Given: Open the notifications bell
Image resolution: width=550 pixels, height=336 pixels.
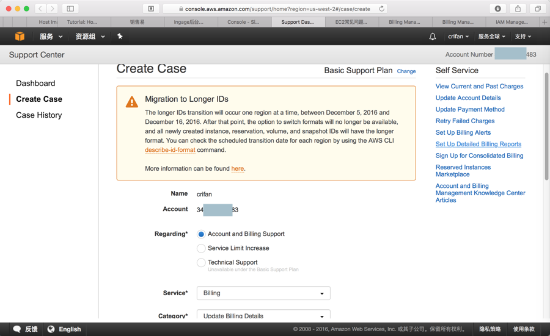Looking at the screenshot, I should point(433,37).
